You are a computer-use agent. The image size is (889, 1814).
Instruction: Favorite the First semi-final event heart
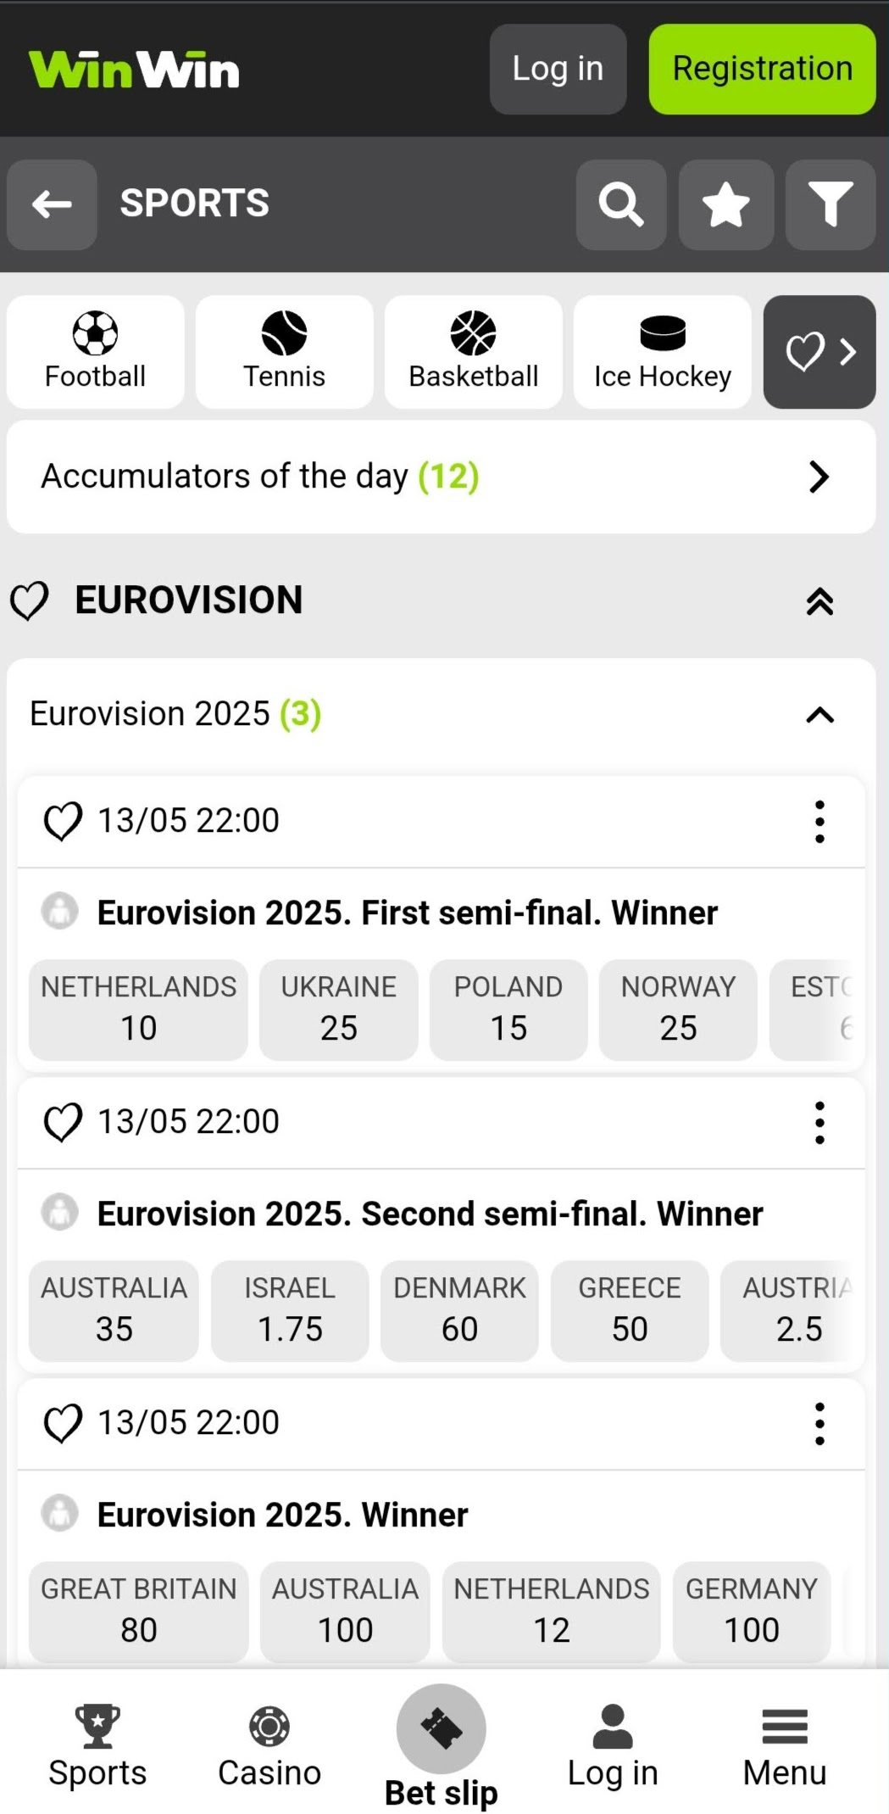tap(63, 821)
